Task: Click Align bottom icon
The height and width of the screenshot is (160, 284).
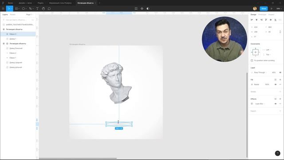Action: click(x=275, y=20)
